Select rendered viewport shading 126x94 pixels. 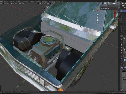[117, 4]
